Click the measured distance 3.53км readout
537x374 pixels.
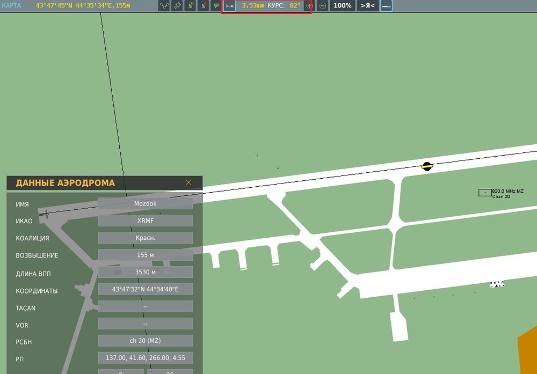(253, 6)
